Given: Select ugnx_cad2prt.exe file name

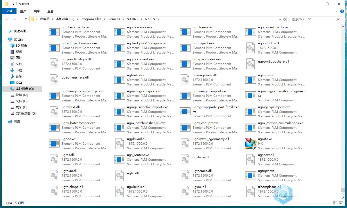Looking at the screenshot, I should point(205,123).
